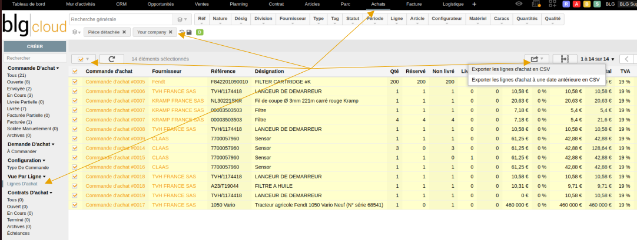
Task: Open Commande d'achat #0017 link
Action: pos(115,205)
